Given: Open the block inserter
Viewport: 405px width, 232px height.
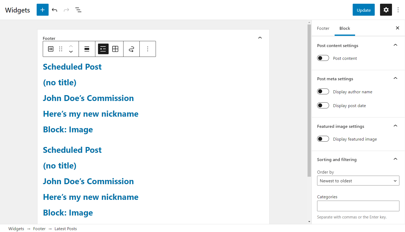Looking at the screenshot, I should (x=42, y=10).
